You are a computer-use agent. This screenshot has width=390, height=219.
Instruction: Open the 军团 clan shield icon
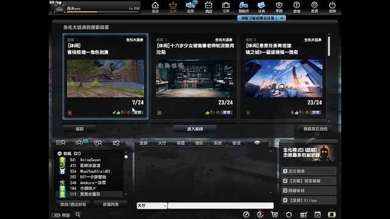[x=279, y=7]
